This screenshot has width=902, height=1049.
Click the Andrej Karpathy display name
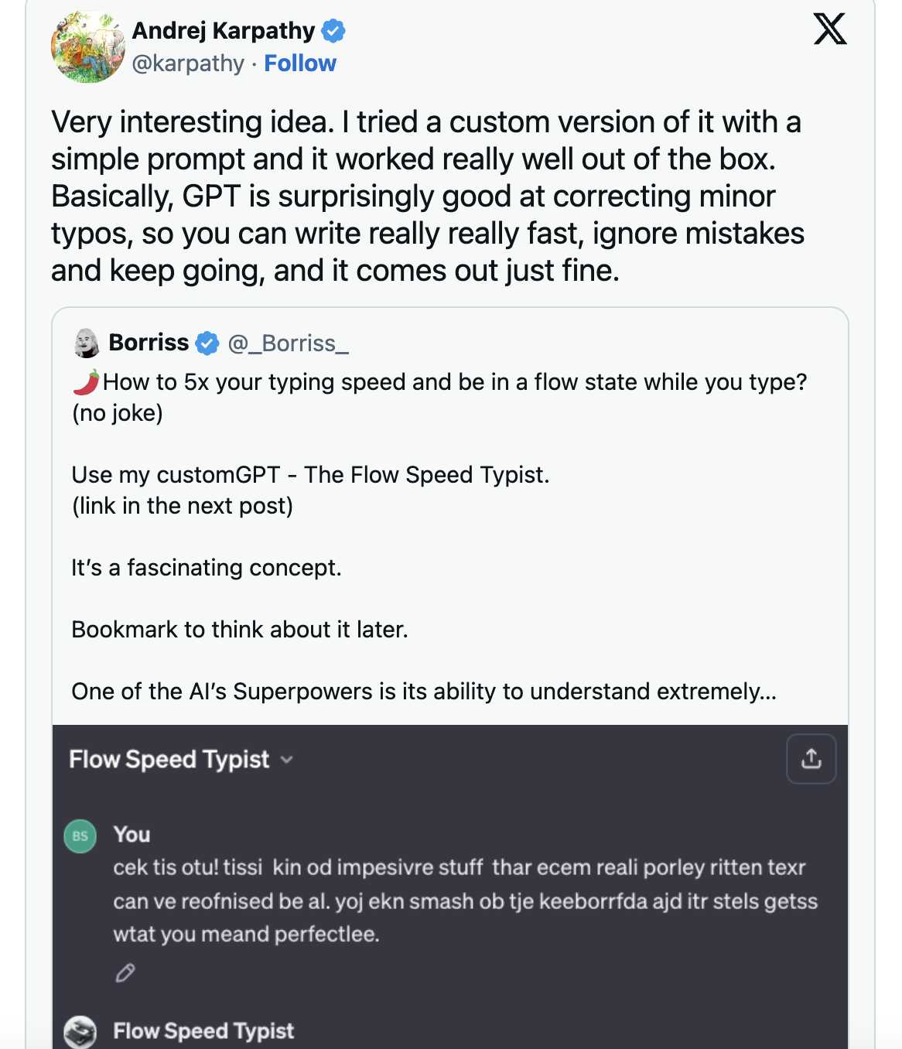pos(224,31)
